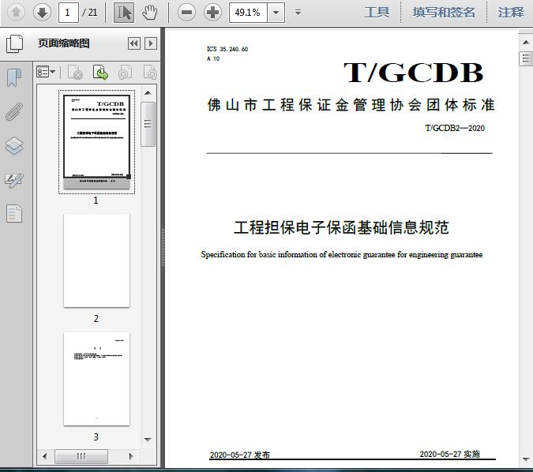Open the attachments paperclip panel
533x472 pixels.
pos(14,111)
